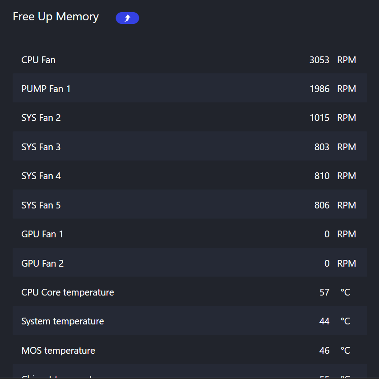Select the SYS Fan 2 entry

pyautogui.click(x=190, y=117)
